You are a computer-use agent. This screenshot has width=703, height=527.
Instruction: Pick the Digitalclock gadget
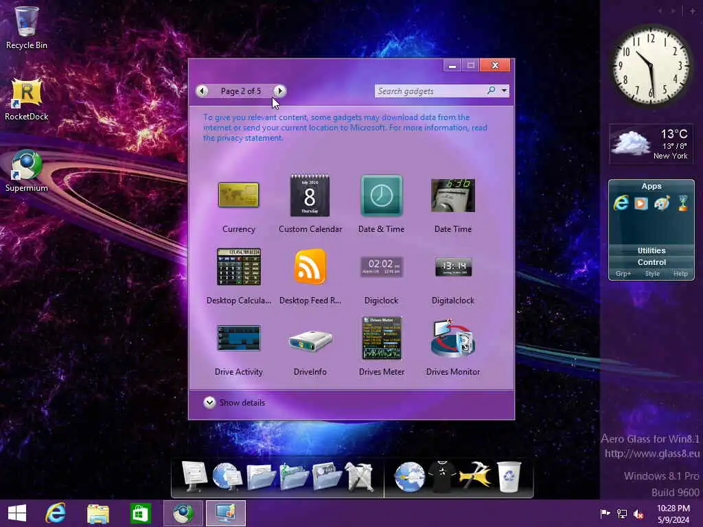pyautogui.click(x=453, y=267)
